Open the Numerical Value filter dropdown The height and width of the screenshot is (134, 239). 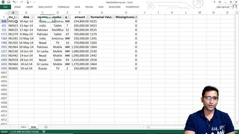113,17
